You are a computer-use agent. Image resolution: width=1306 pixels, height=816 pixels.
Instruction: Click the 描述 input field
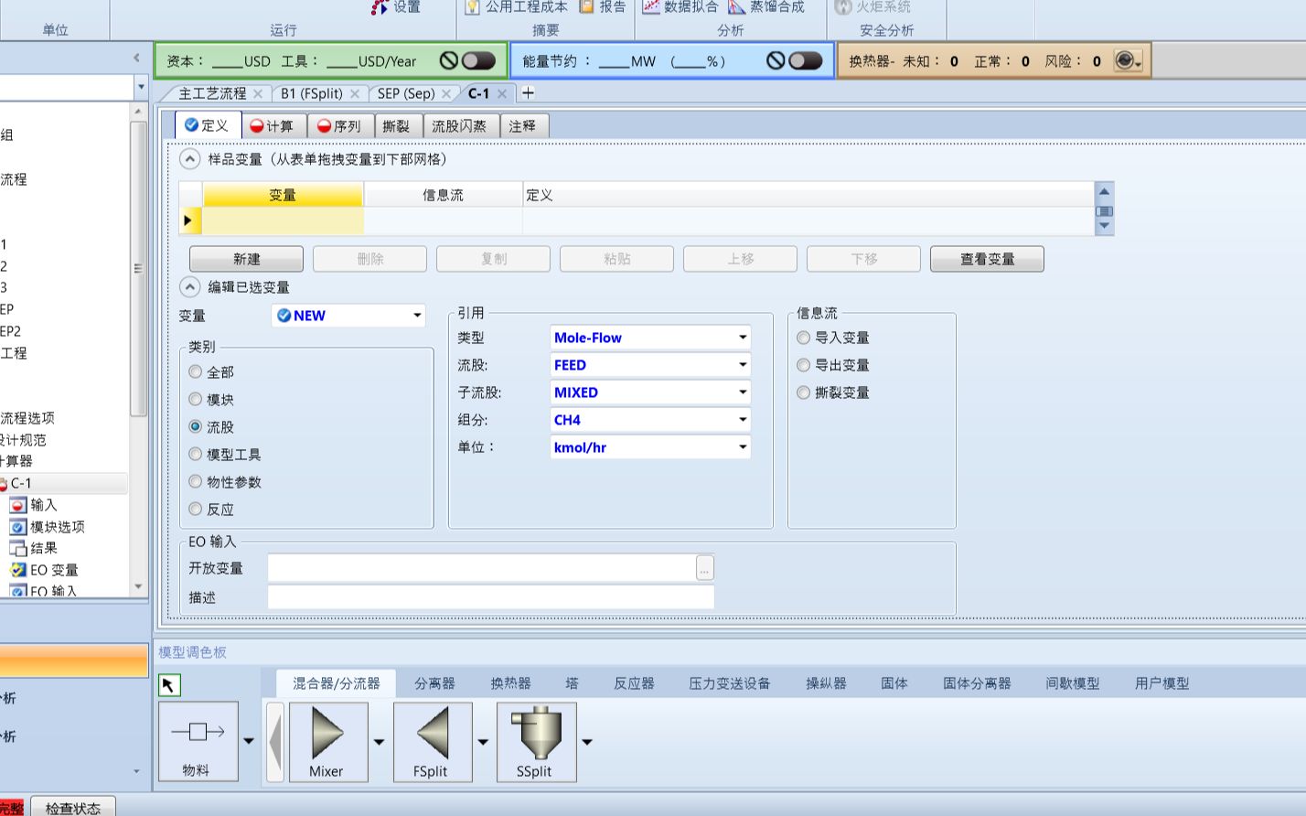[490, 597]
